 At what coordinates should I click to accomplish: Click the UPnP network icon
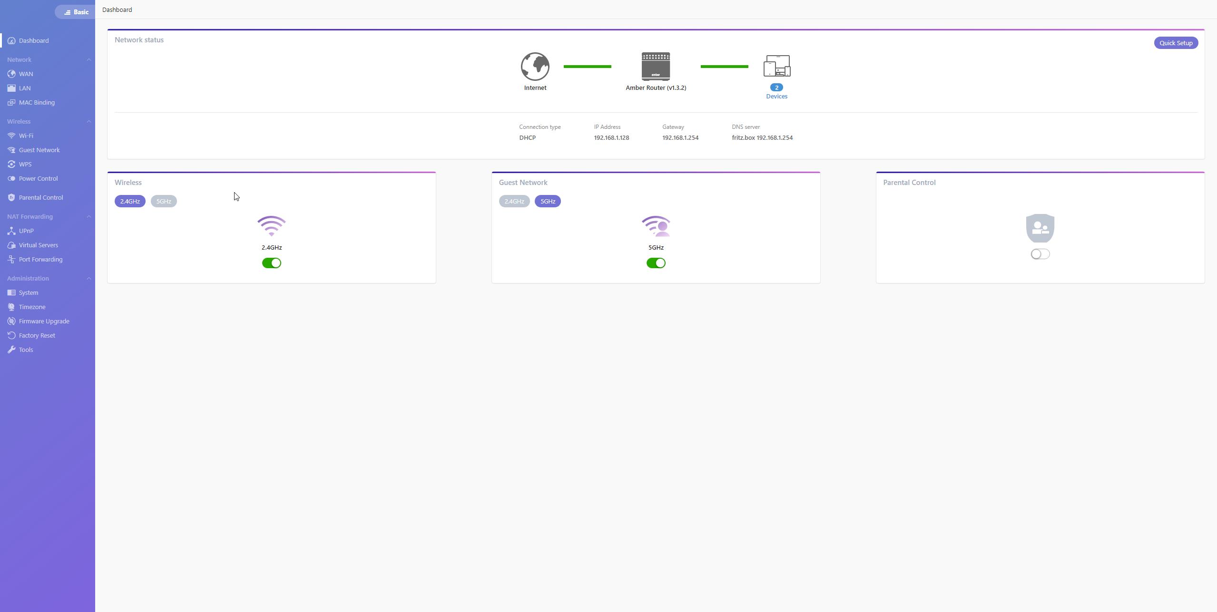pos(11,231)
